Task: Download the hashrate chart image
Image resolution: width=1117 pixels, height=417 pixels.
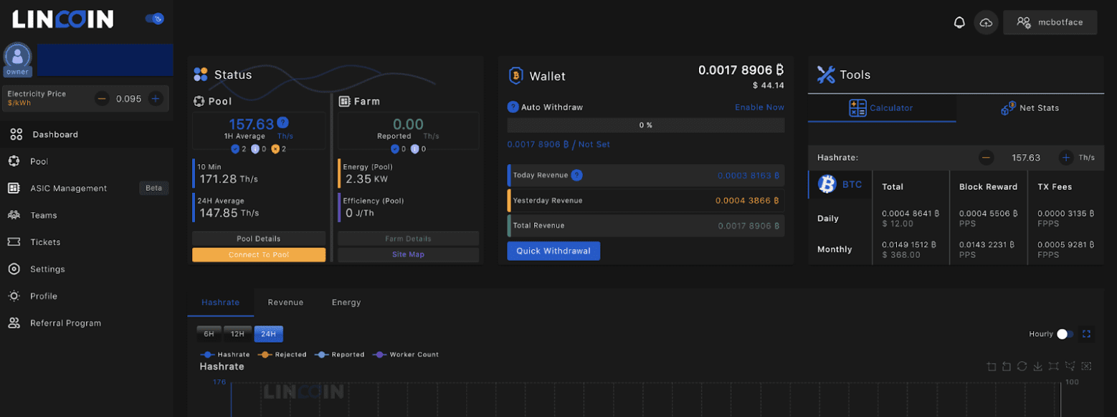Action: tap(1037, 366)
